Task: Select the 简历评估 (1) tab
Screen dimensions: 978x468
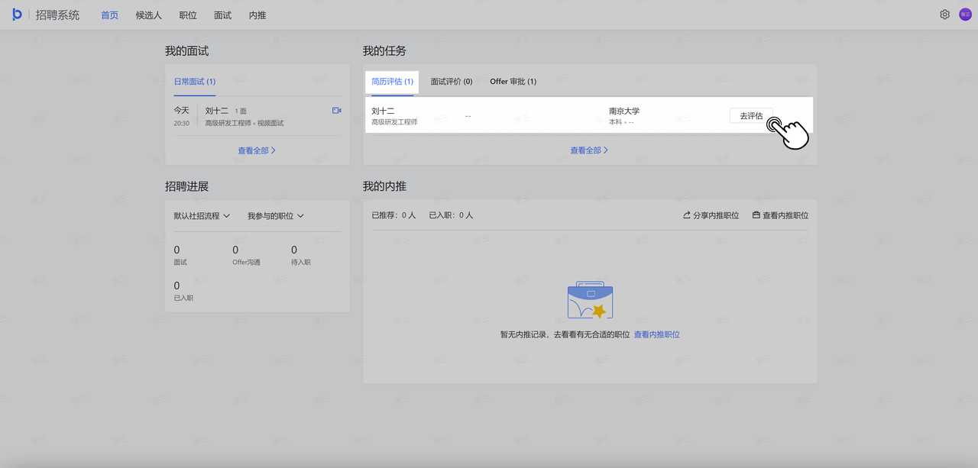Action: tap(392, 82)
